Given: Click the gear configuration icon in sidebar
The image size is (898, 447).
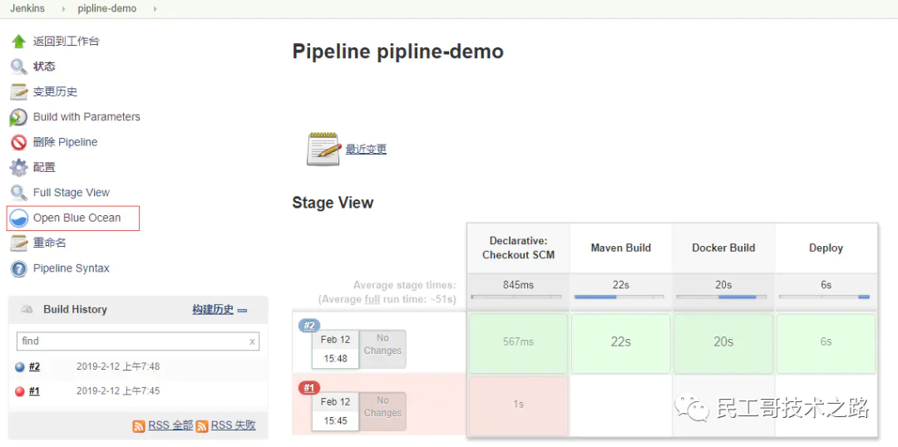Looking at the screenshot, I should coord(18,168).
